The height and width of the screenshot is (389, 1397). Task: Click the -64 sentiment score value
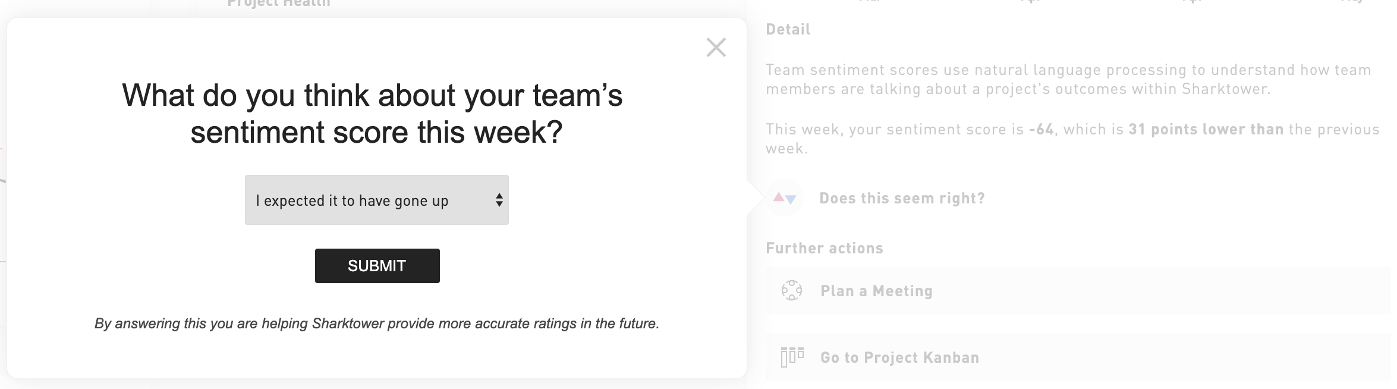pyautogui.click(x=1041, y=129)
